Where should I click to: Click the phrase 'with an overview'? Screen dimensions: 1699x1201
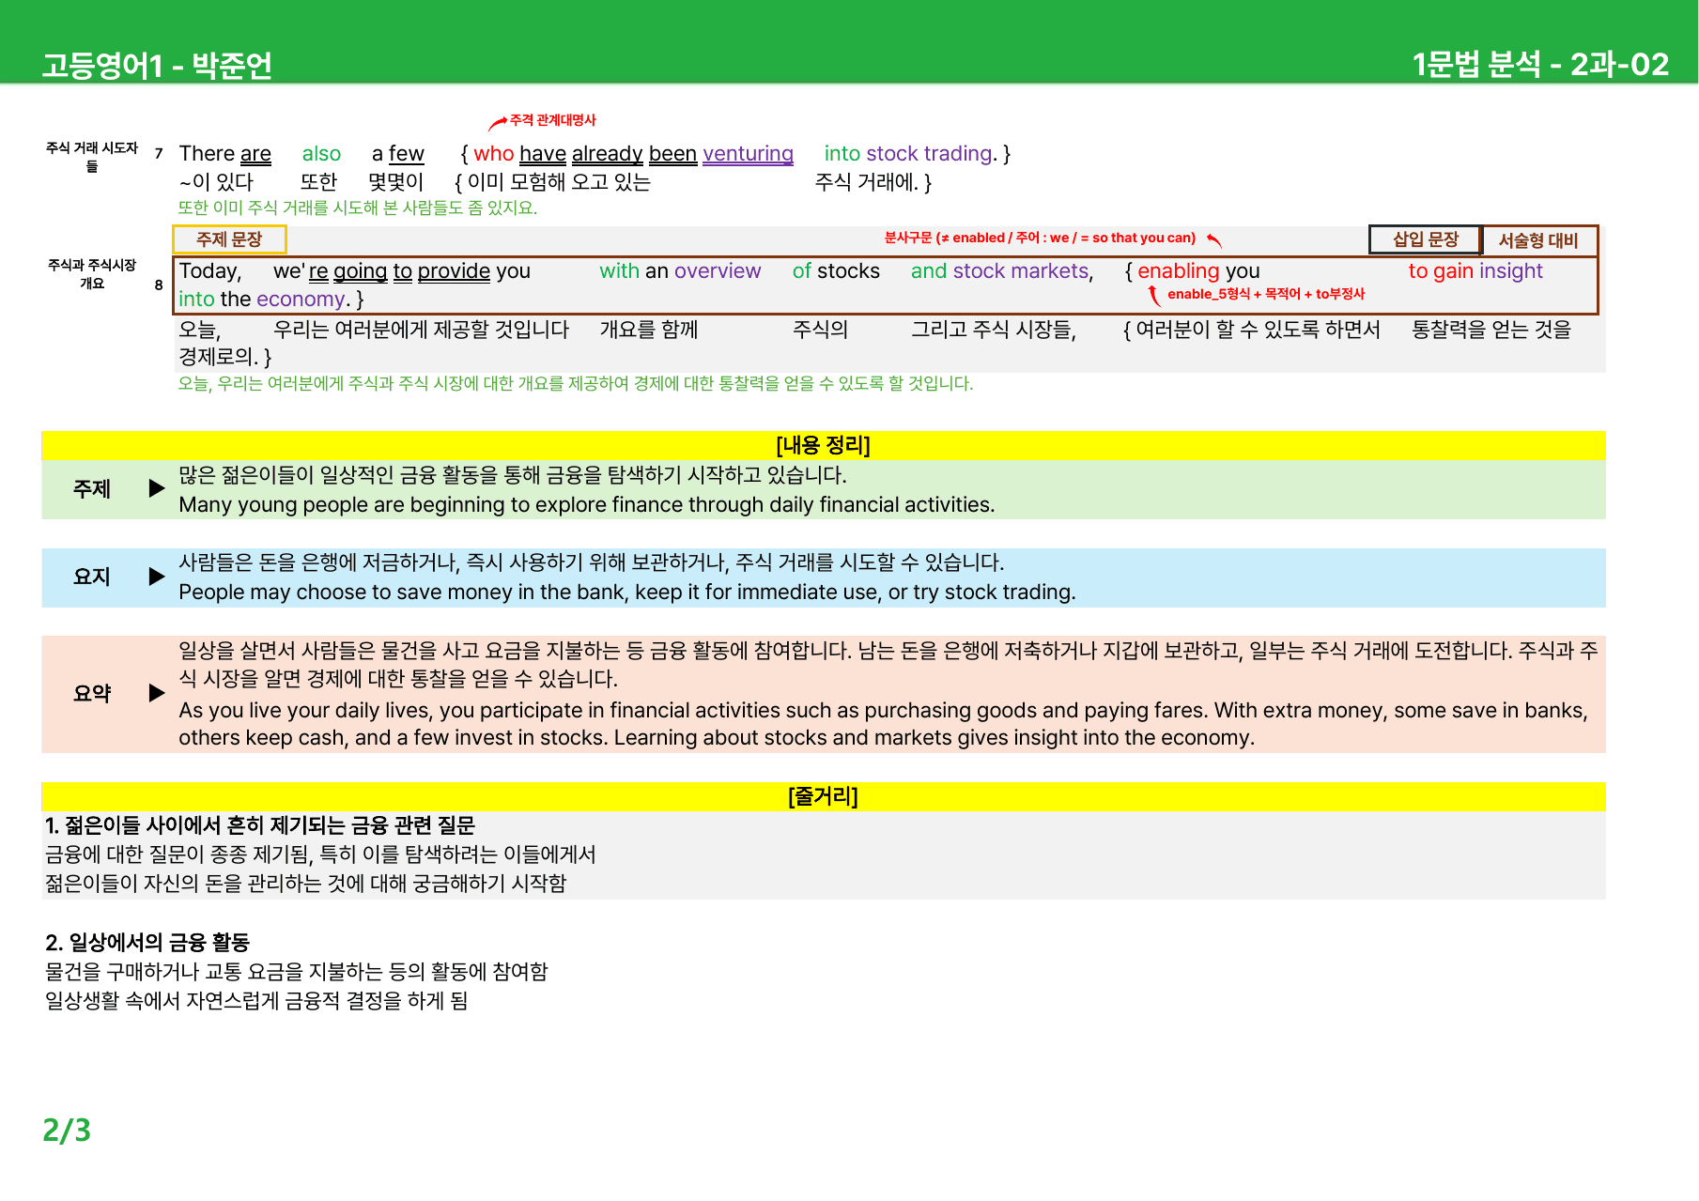(680, 270)
